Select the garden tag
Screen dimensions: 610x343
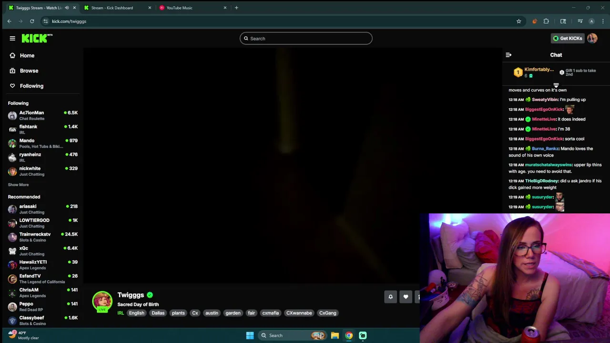pos(233,313)
